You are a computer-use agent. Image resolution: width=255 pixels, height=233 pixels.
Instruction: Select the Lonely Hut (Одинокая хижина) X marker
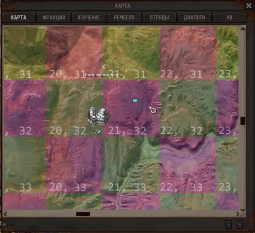(x=104, y=67)
